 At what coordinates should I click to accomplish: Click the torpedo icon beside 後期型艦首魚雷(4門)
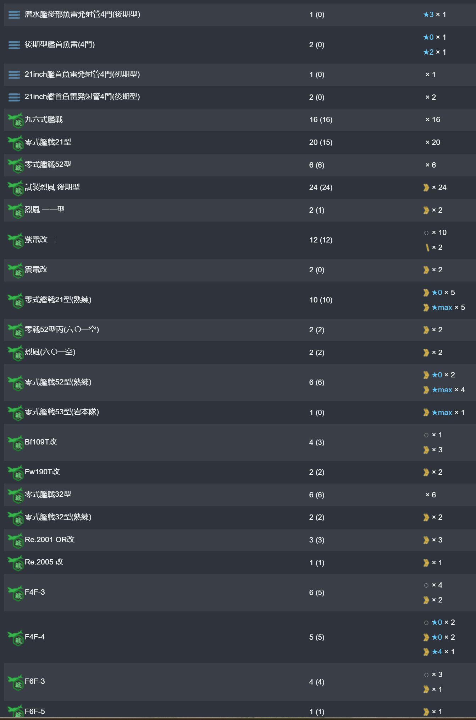(x=14, y=45)
